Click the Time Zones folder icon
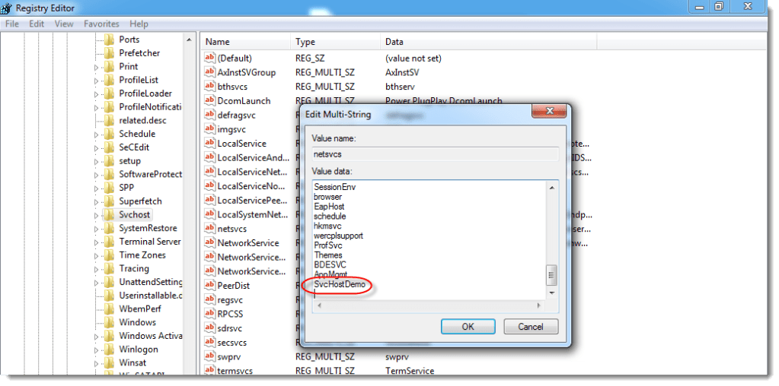This screenshot has width=779, height=386. click(x=108, y=255)
